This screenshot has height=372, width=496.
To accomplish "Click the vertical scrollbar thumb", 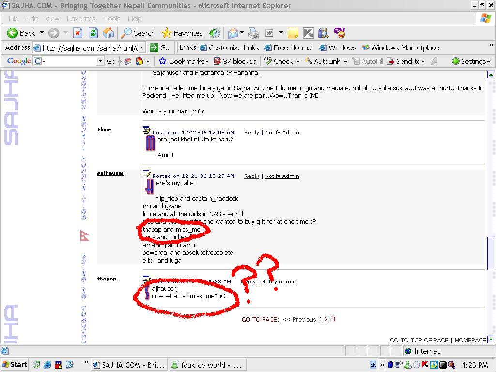I will click(x=491, y=253).
